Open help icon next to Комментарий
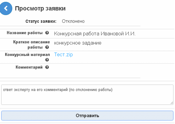The height and width of the screenshot is (124, 175). click(47, 67)
